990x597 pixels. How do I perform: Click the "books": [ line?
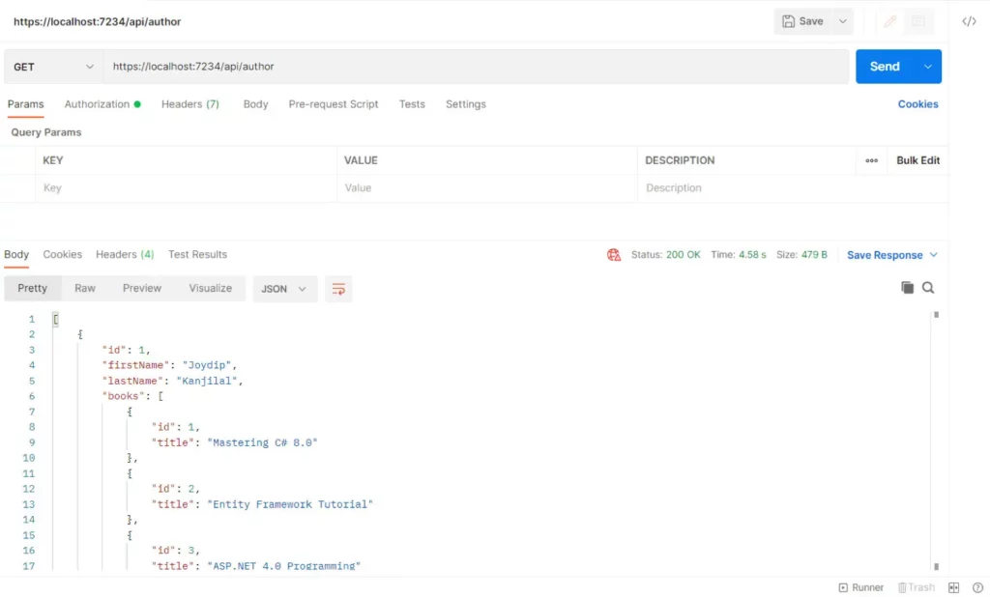click(132, 396)
